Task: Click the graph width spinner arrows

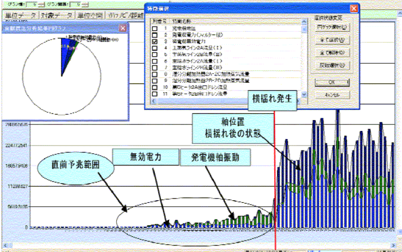Action: click(x=42, y=4)
